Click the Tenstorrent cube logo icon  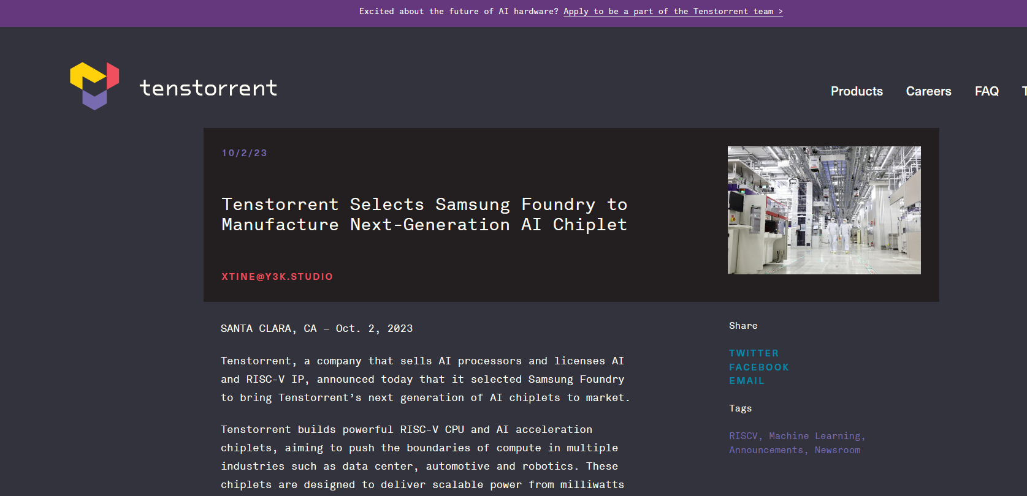(94, 86)
